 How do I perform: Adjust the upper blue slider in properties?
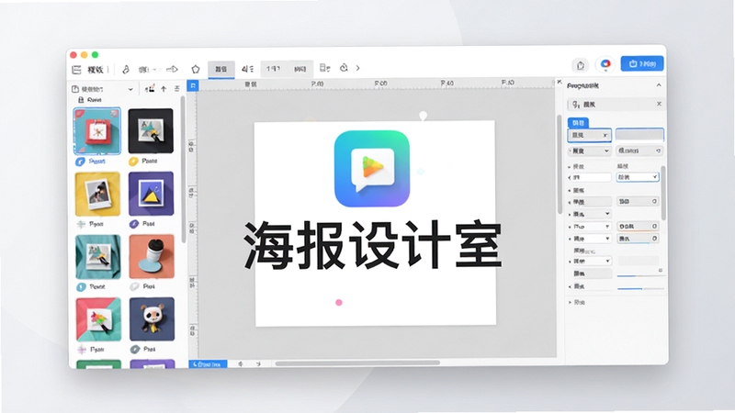click(640, 276)
